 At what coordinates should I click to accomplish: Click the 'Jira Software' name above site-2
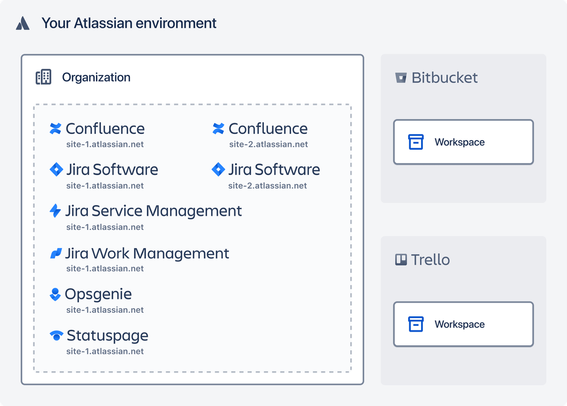[274, 169]
